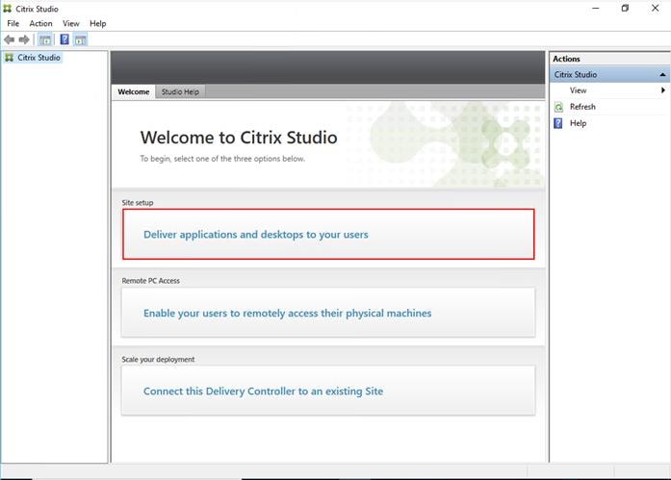Click Help label in the Actions pane
Screen dimensions: 671x480
click(578, 123)
